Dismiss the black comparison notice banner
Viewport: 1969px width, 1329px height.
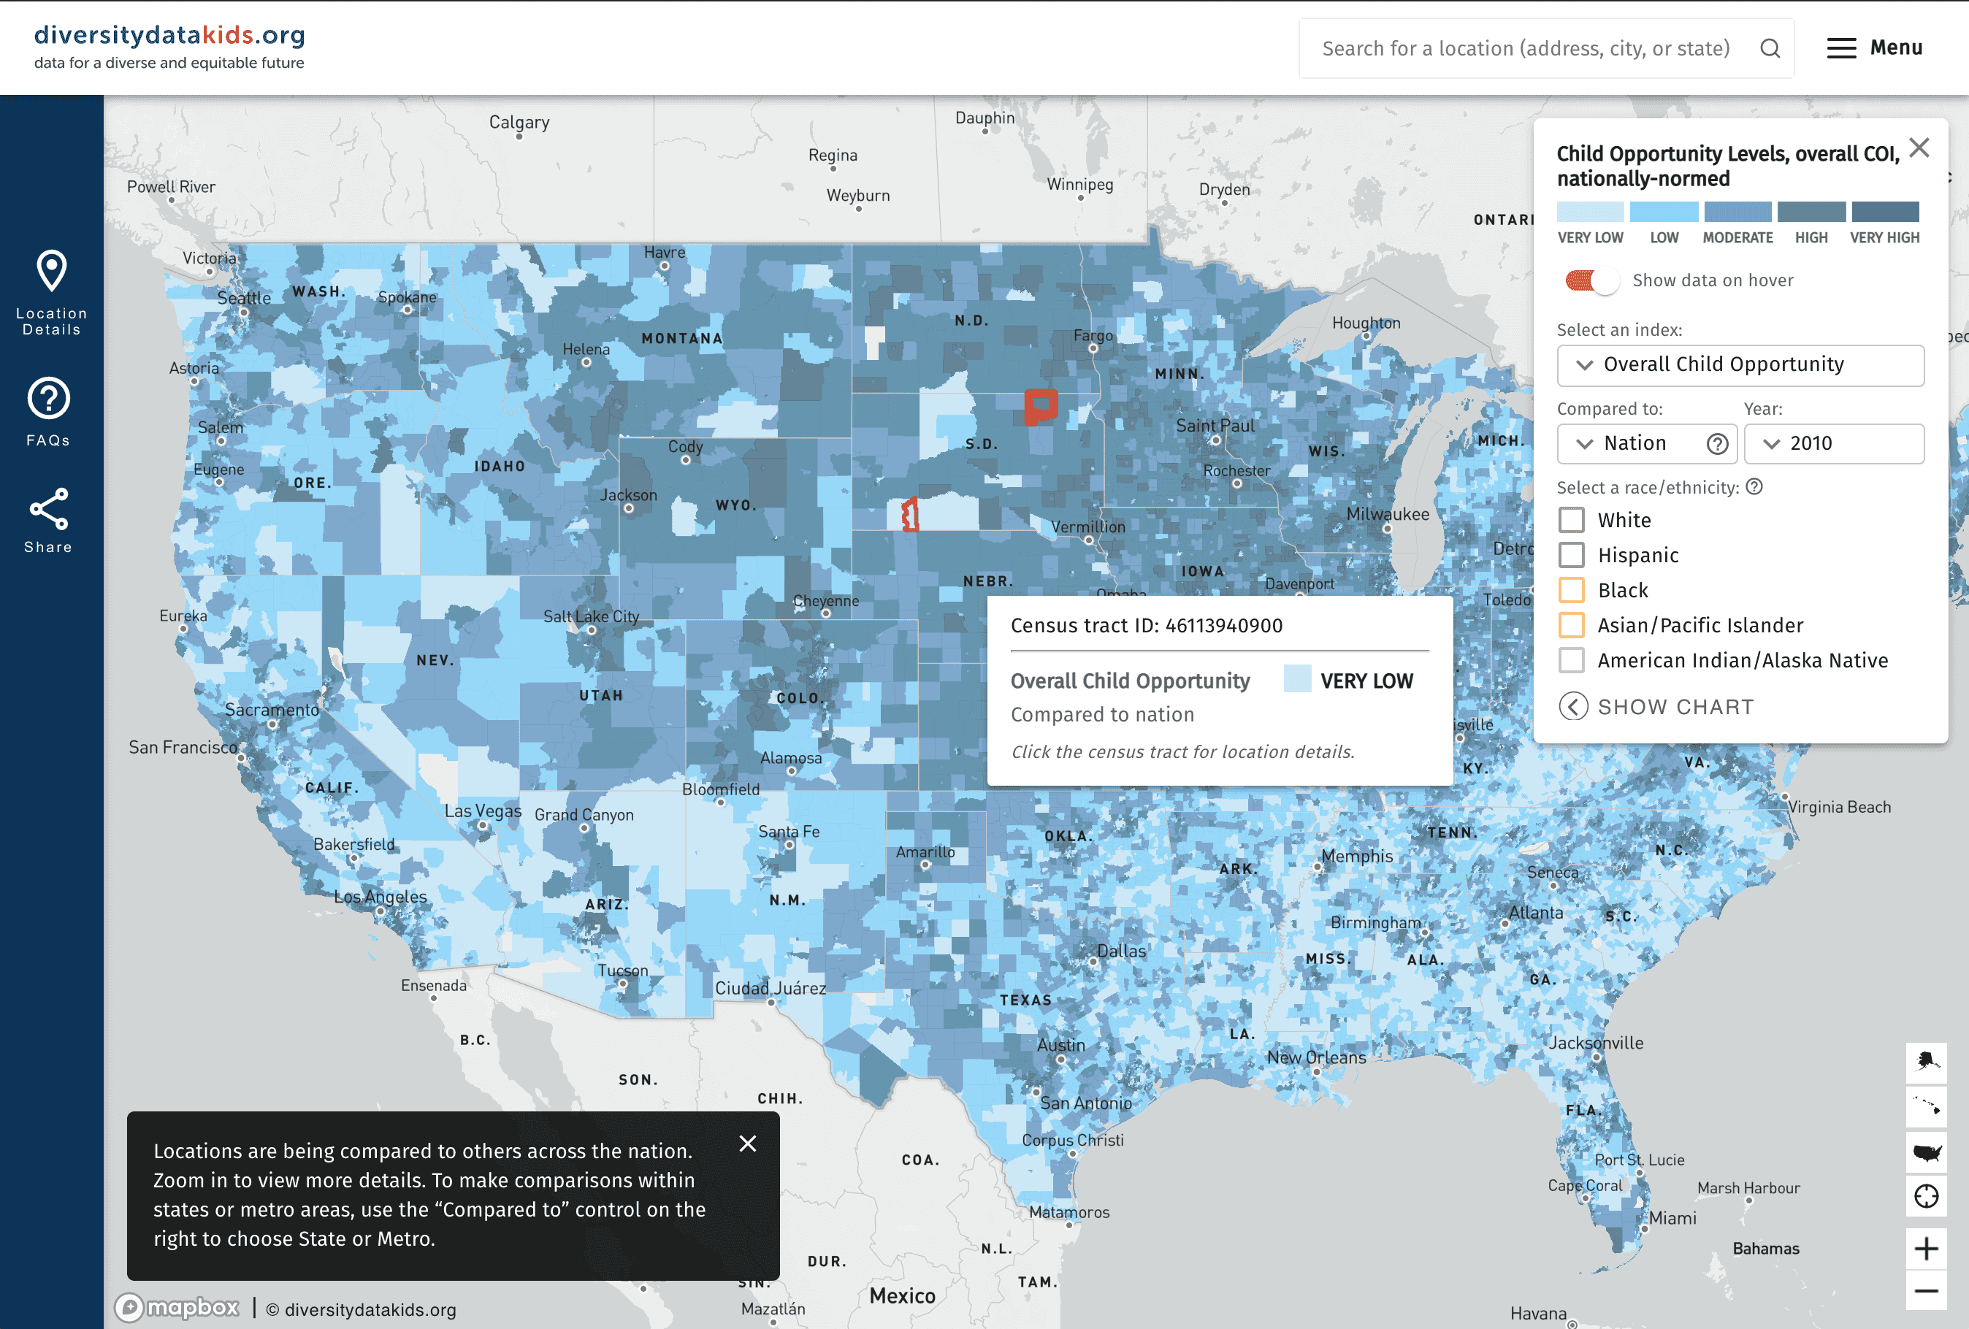tap(748, 1143)
